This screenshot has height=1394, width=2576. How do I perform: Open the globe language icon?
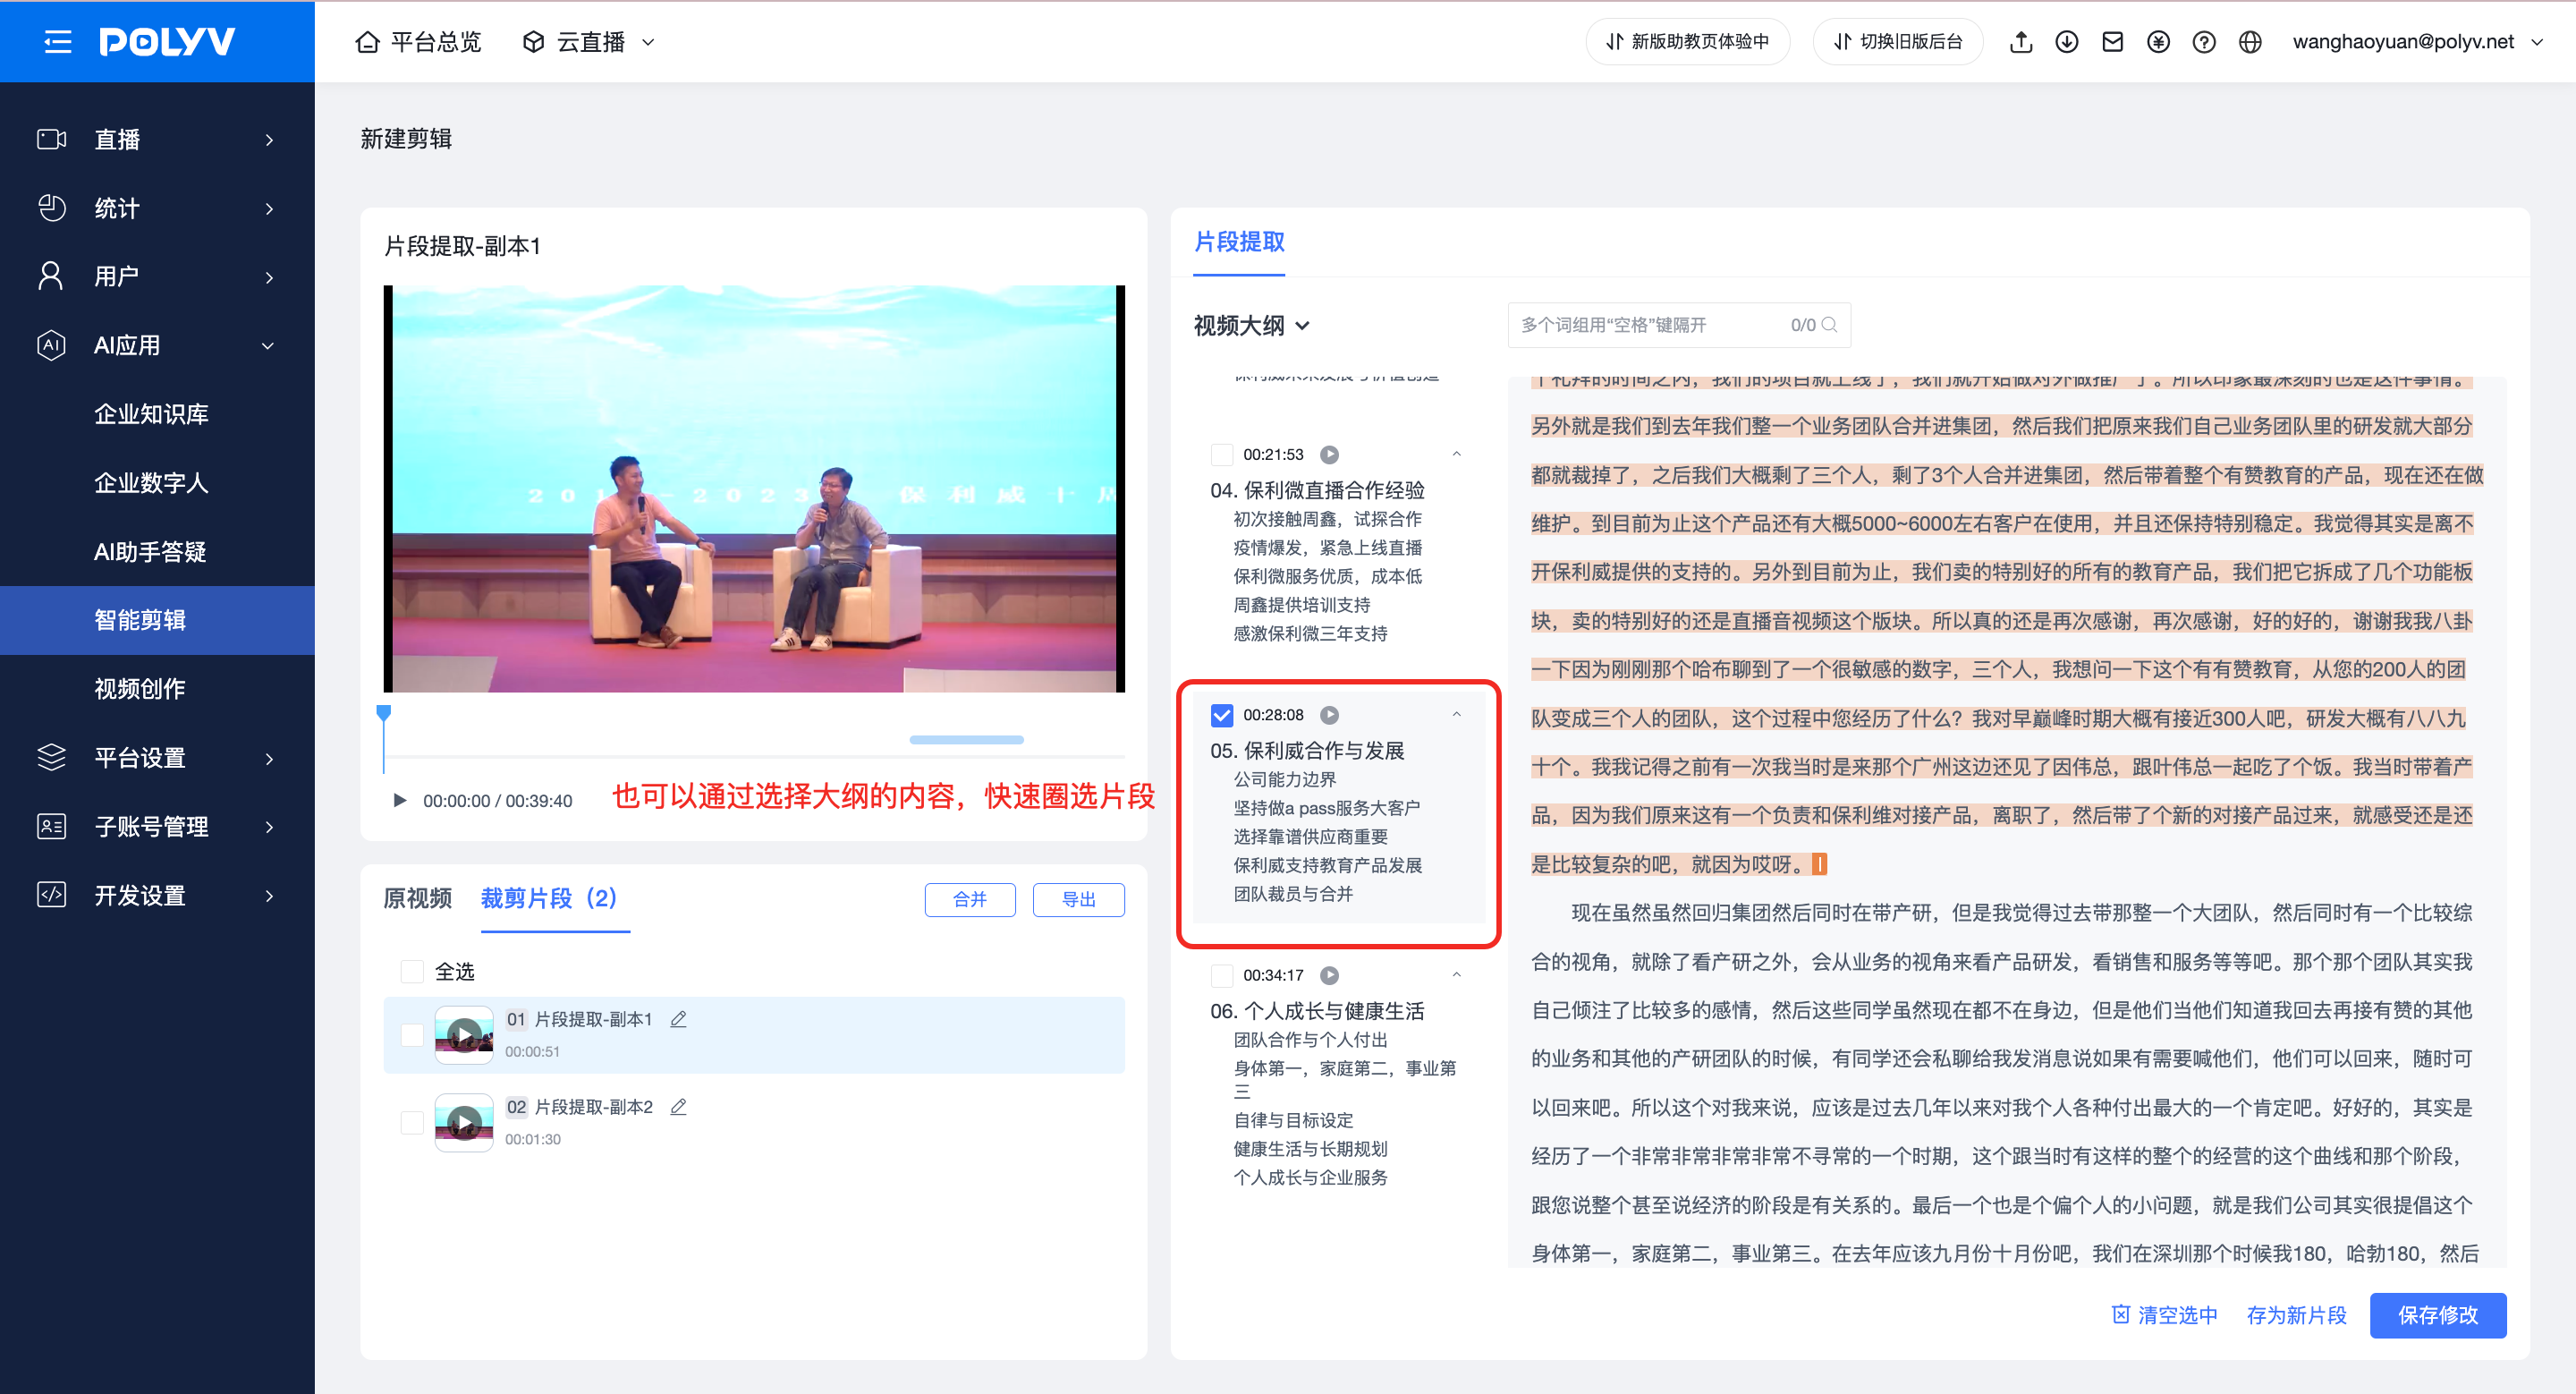2250,42
